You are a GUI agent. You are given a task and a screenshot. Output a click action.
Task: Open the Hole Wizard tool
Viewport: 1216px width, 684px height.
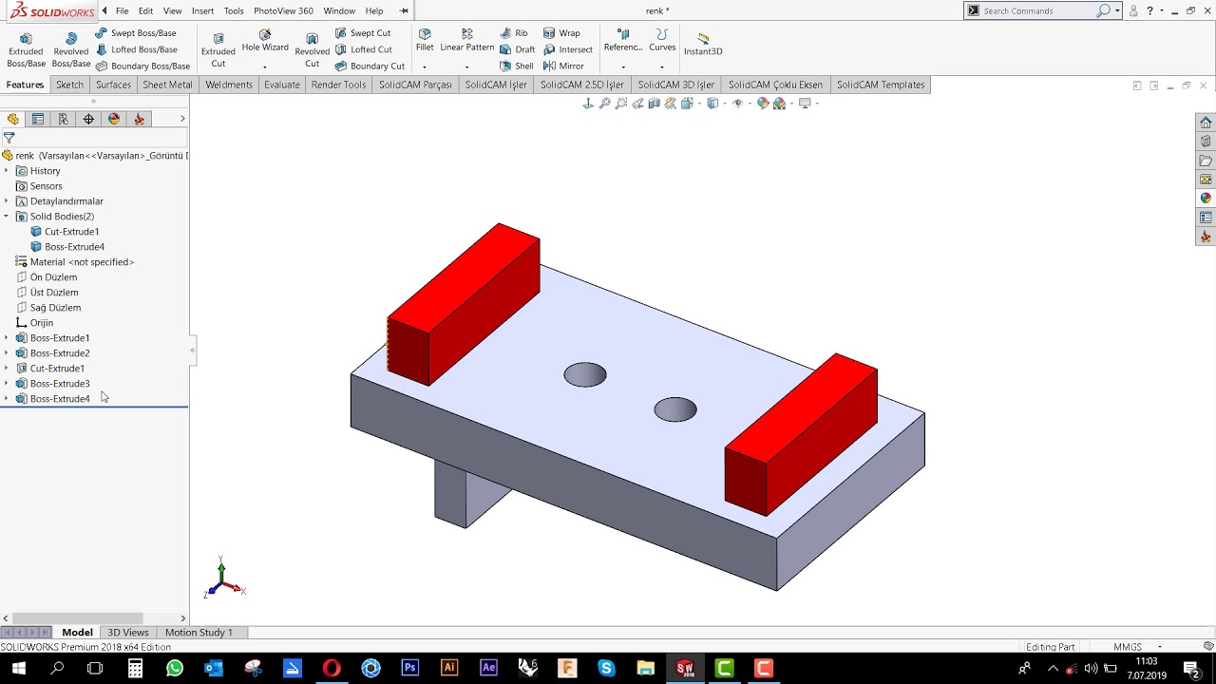click(x=265, y=41)
